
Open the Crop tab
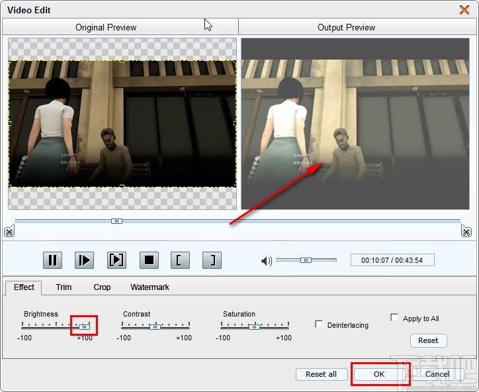click(x=102, y=287)
